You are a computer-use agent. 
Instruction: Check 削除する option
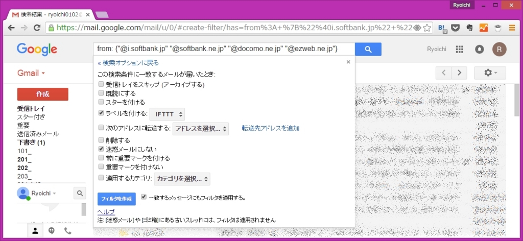(x=101, y=140)
